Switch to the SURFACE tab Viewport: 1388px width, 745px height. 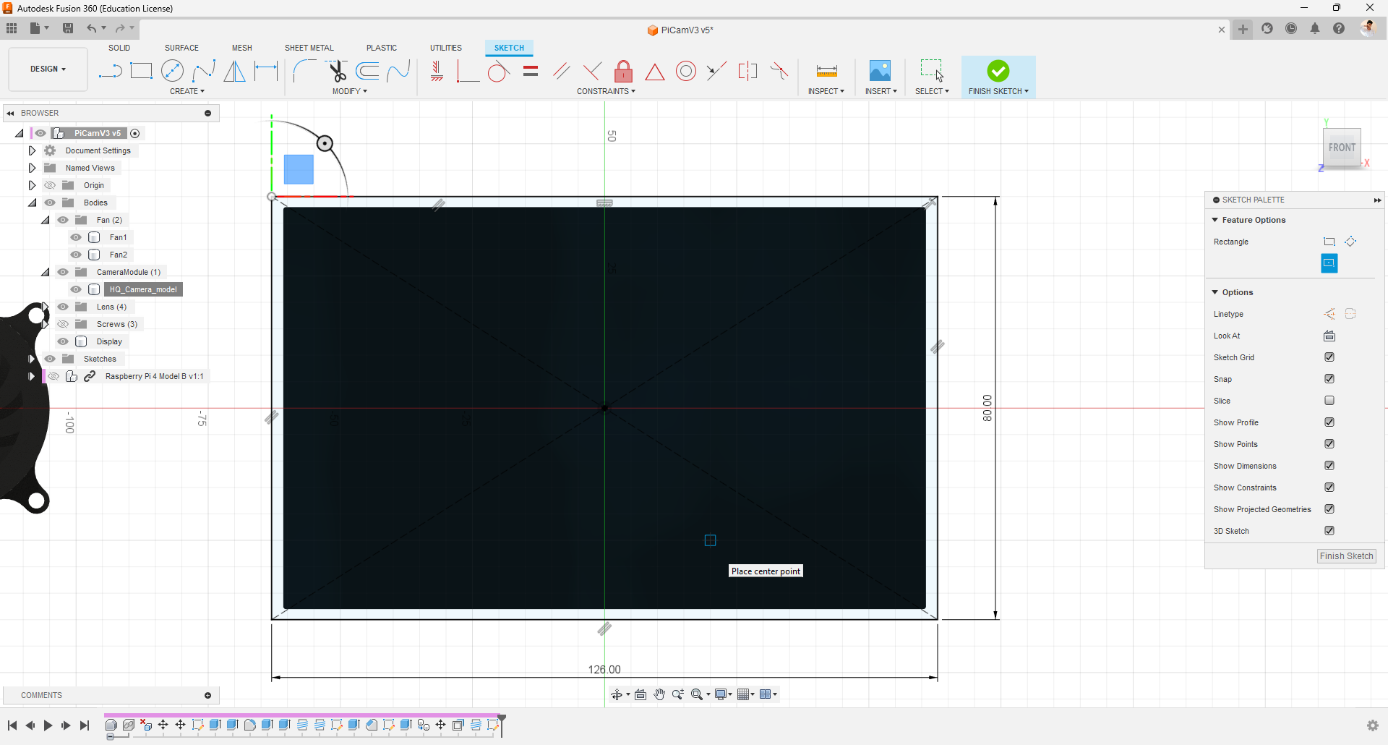pos(181,48)
